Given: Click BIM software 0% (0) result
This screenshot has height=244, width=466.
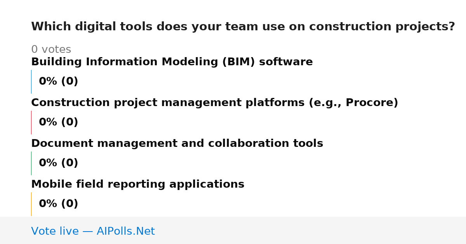Looking at the screenshot, I should [x=59, y=82].
